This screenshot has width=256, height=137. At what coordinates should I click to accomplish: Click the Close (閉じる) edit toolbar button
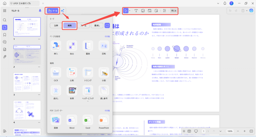pyautogui.click(x=174, y=11)
